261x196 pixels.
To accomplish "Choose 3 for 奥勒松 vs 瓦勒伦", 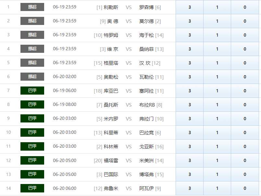I will [190, 77].
